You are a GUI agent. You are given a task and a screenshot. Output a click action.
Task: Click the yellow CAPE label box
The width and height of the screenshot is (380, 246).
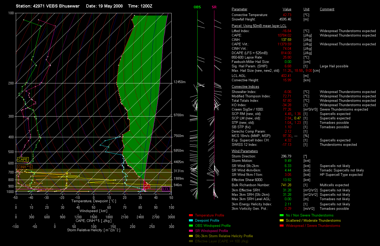click(23, 160)
